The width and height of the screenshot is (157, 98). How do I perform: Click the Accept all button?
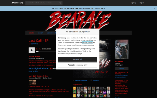[x=78, y=59]
